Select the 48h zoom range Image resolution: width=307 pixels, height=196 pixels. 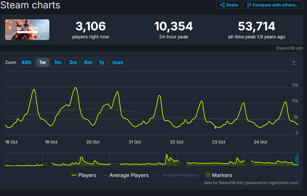point(26,62)
